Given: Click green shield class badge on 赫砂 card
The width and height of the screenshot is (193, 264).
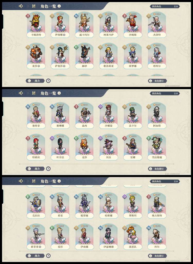Looking at the screenshot, I should pos(76,47).
